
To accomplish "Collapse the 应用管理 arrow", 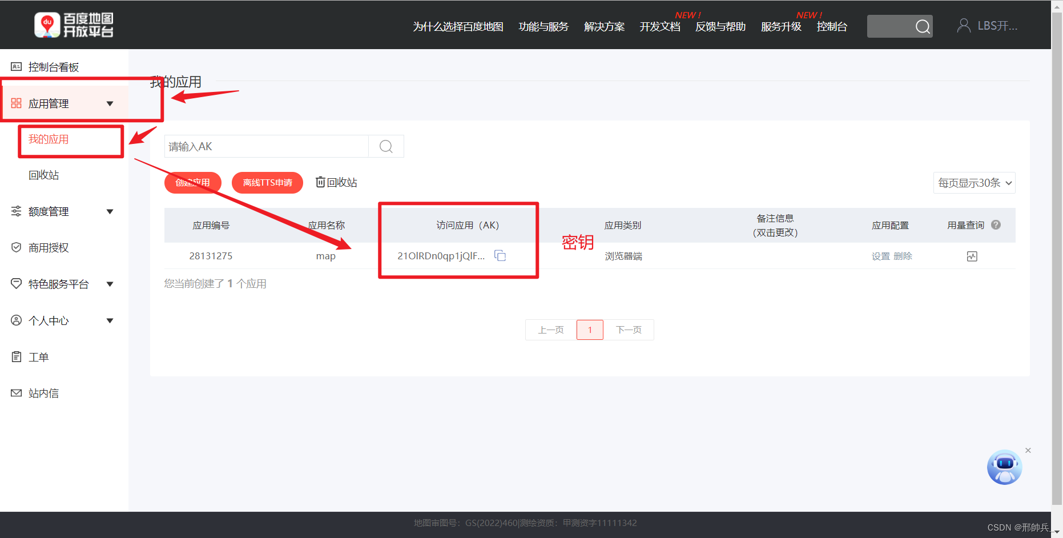I will coord(110,103).
